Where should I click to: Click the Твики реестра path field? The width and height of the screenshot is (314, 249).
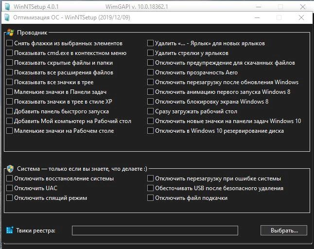tap(155, 231)
